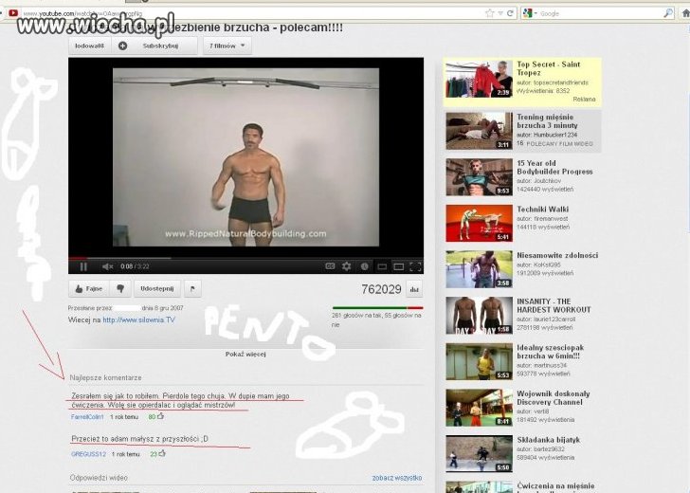The width and height of the screenshot is (690, 493).
Task: Toggle closed captions CC icon
Action: coord(330,265)
